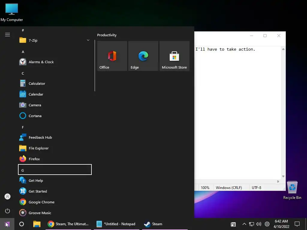Click in the Notepad text area
307x230 pixels.
238,113
